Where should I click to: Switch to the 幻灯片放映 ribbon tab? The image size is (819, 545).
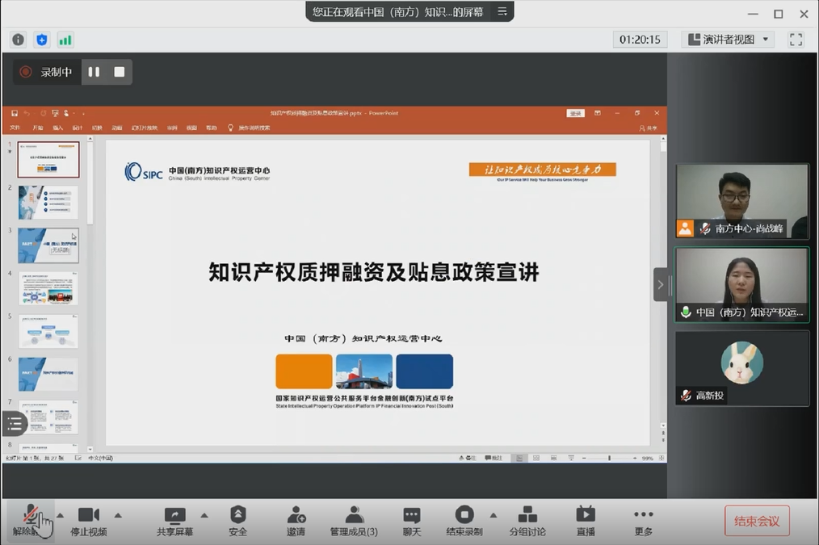click(144, 128)
